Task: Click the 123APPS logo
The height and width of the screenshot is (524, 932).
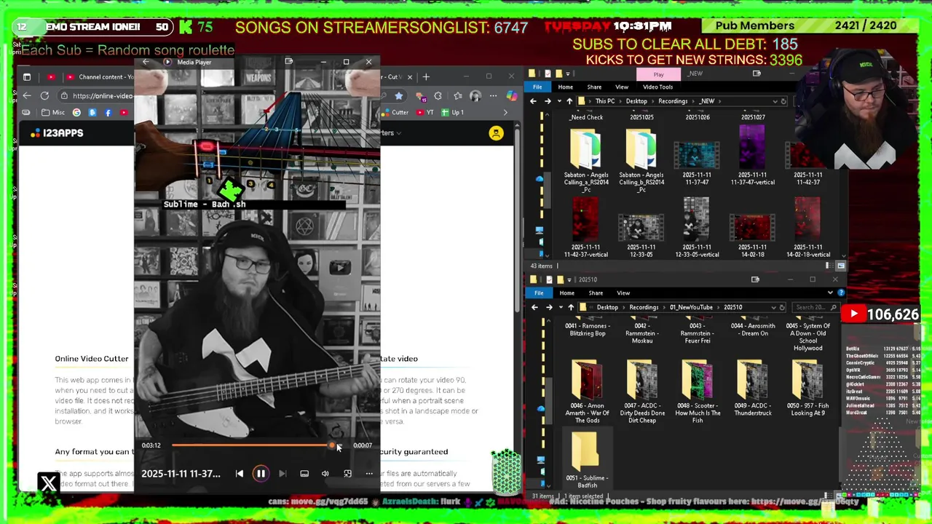Action: 57,133
